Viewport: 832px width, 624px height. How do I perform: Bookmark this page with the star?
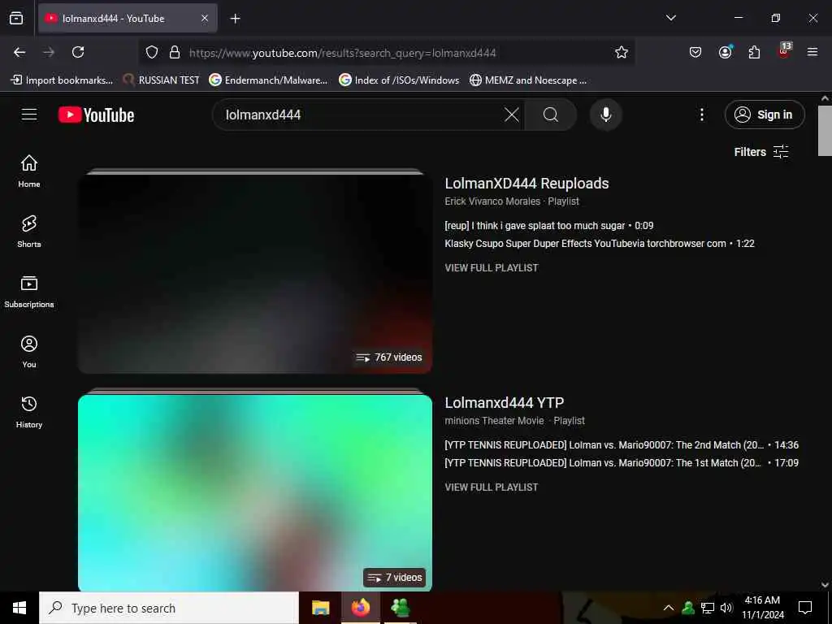click(622, 52)
